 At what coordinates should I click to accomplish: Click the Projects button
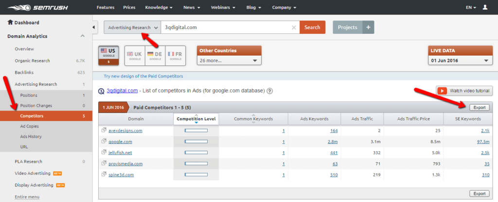[347, 28]
